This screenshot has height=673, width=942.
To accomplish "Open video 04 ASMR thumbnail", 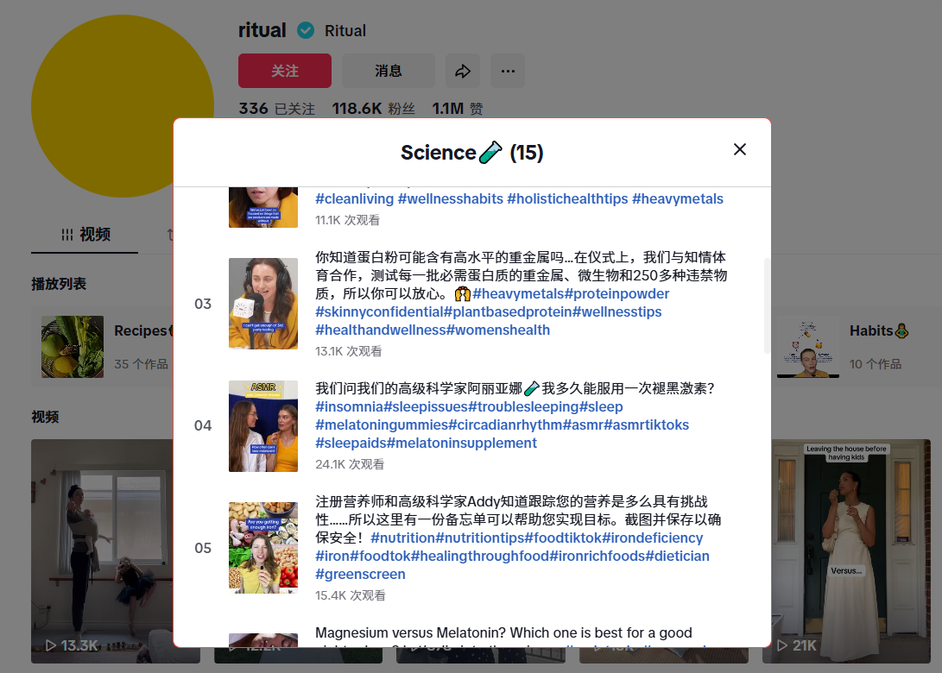I will (x=263, y=425).
